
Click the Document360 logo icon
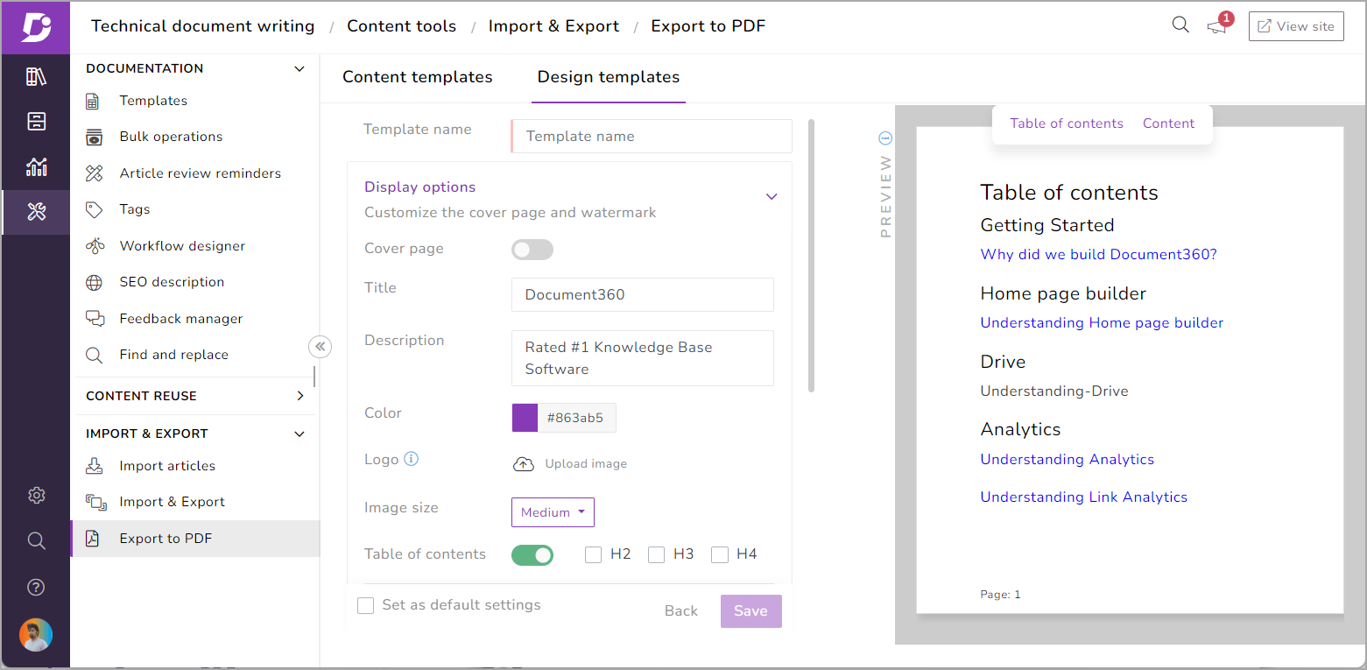(x=36, y=27)
